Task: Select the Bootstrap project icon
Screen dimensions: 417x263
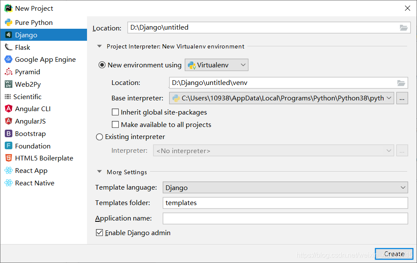Action: [x=8, y=133]
